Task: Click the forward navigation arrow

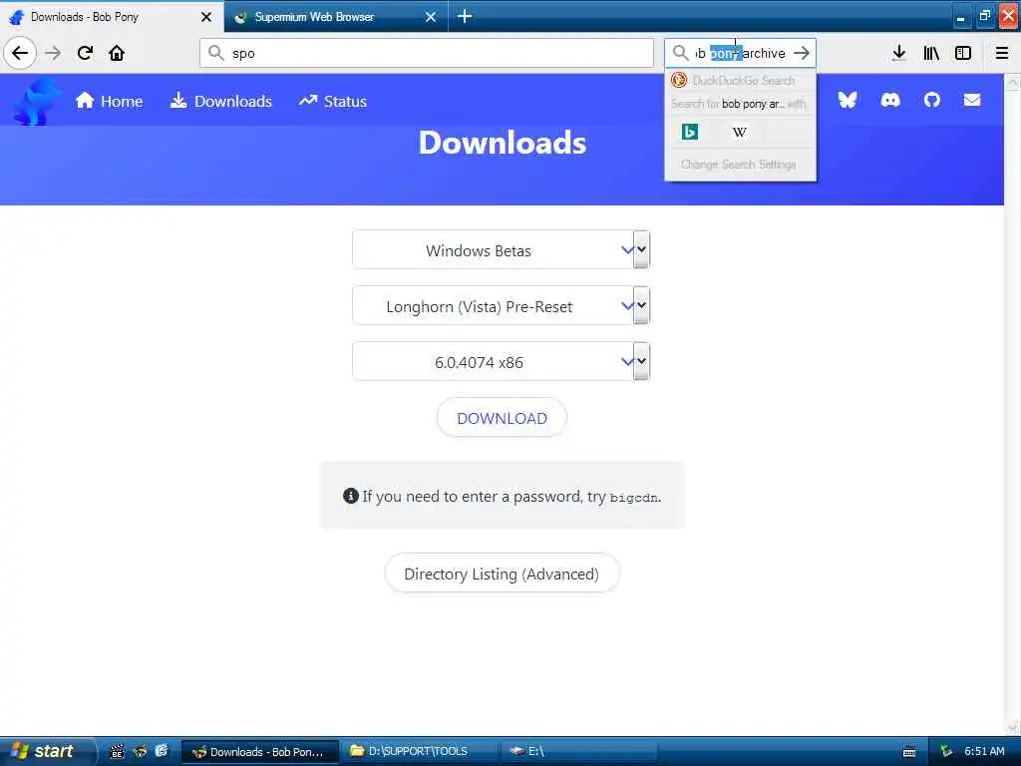Action: (53, 53)
